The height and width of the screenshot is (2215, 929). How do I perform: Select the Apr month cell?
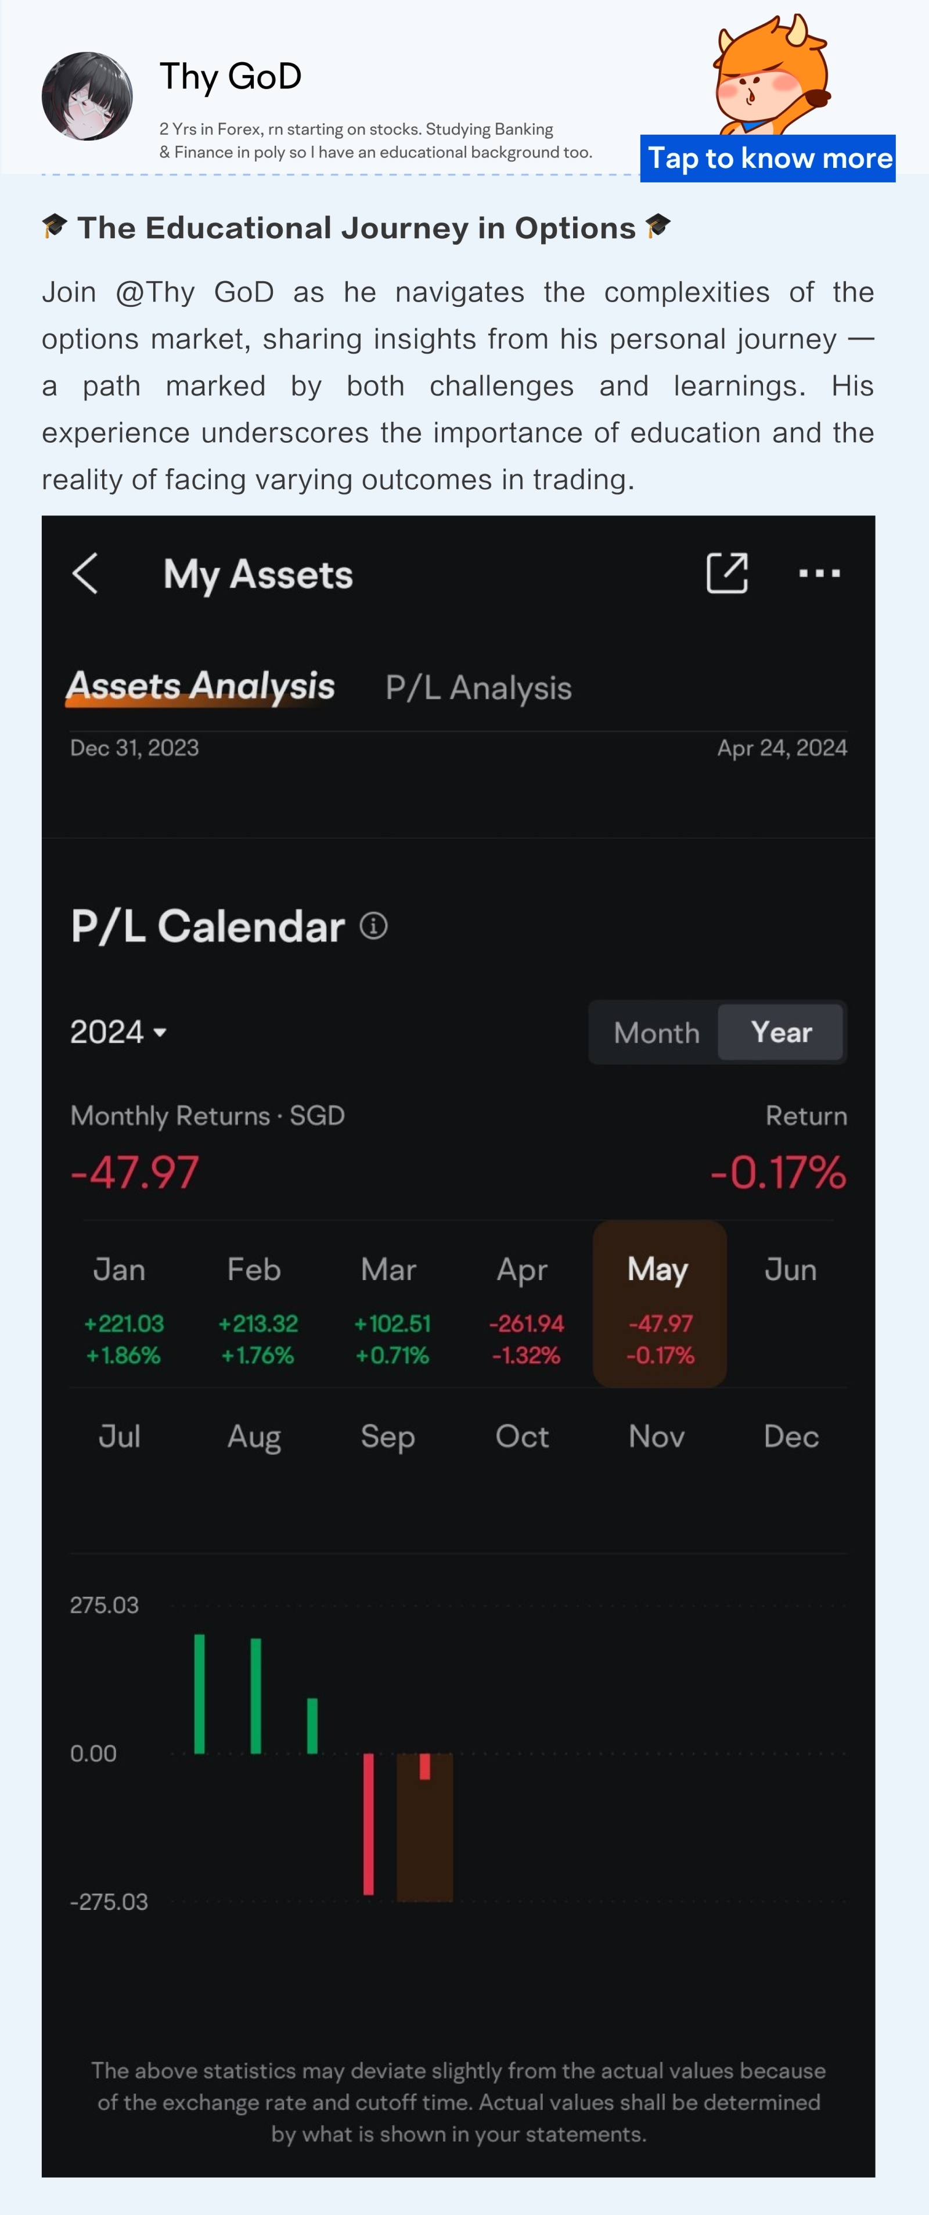click(x=524, y=1303)
